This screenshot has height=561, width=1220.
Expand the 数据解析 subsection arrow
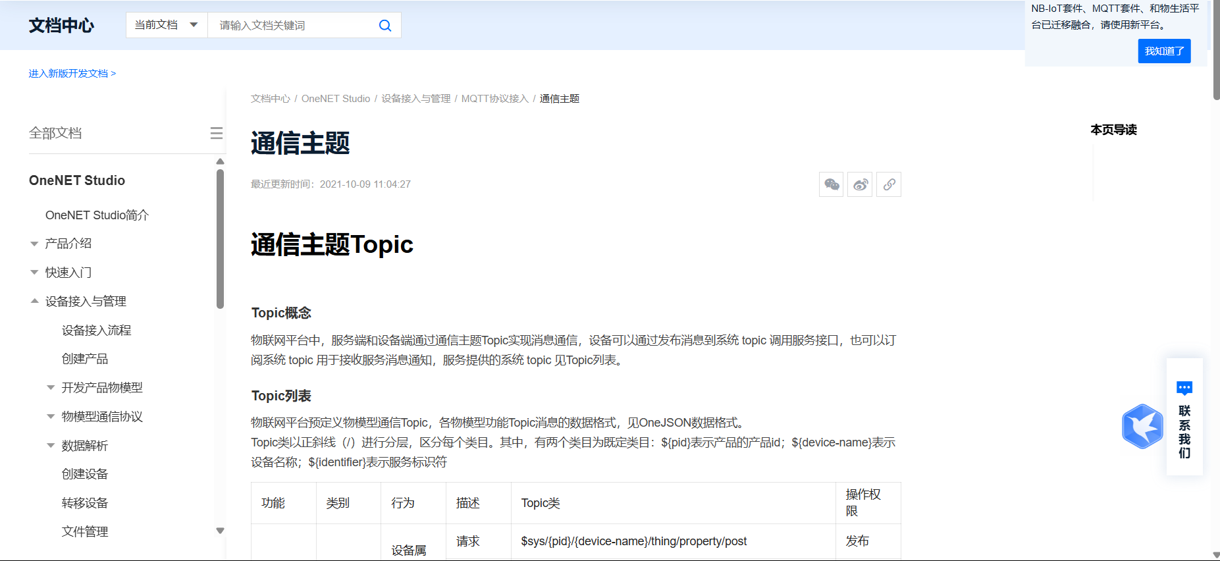coord(51,446)
